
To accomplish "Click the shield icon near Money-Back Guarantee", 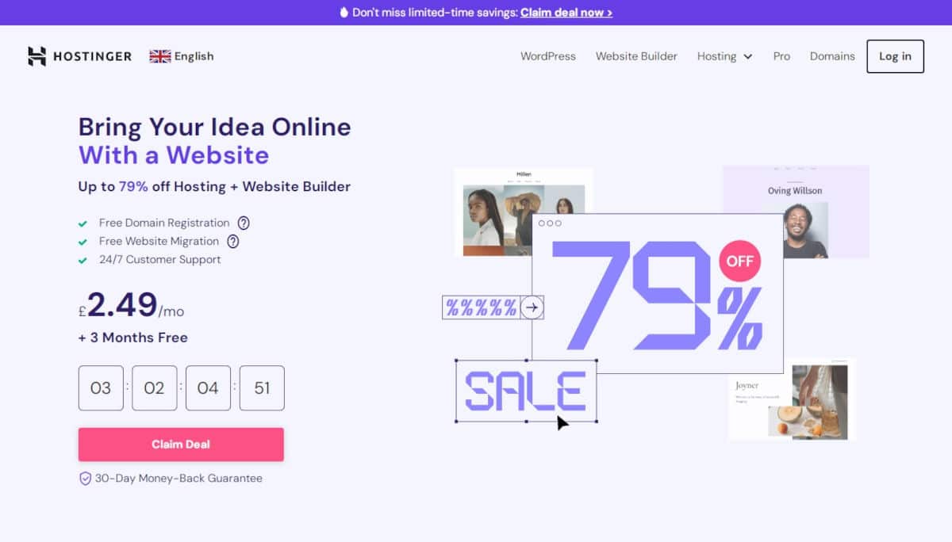I will pos(85,479).
